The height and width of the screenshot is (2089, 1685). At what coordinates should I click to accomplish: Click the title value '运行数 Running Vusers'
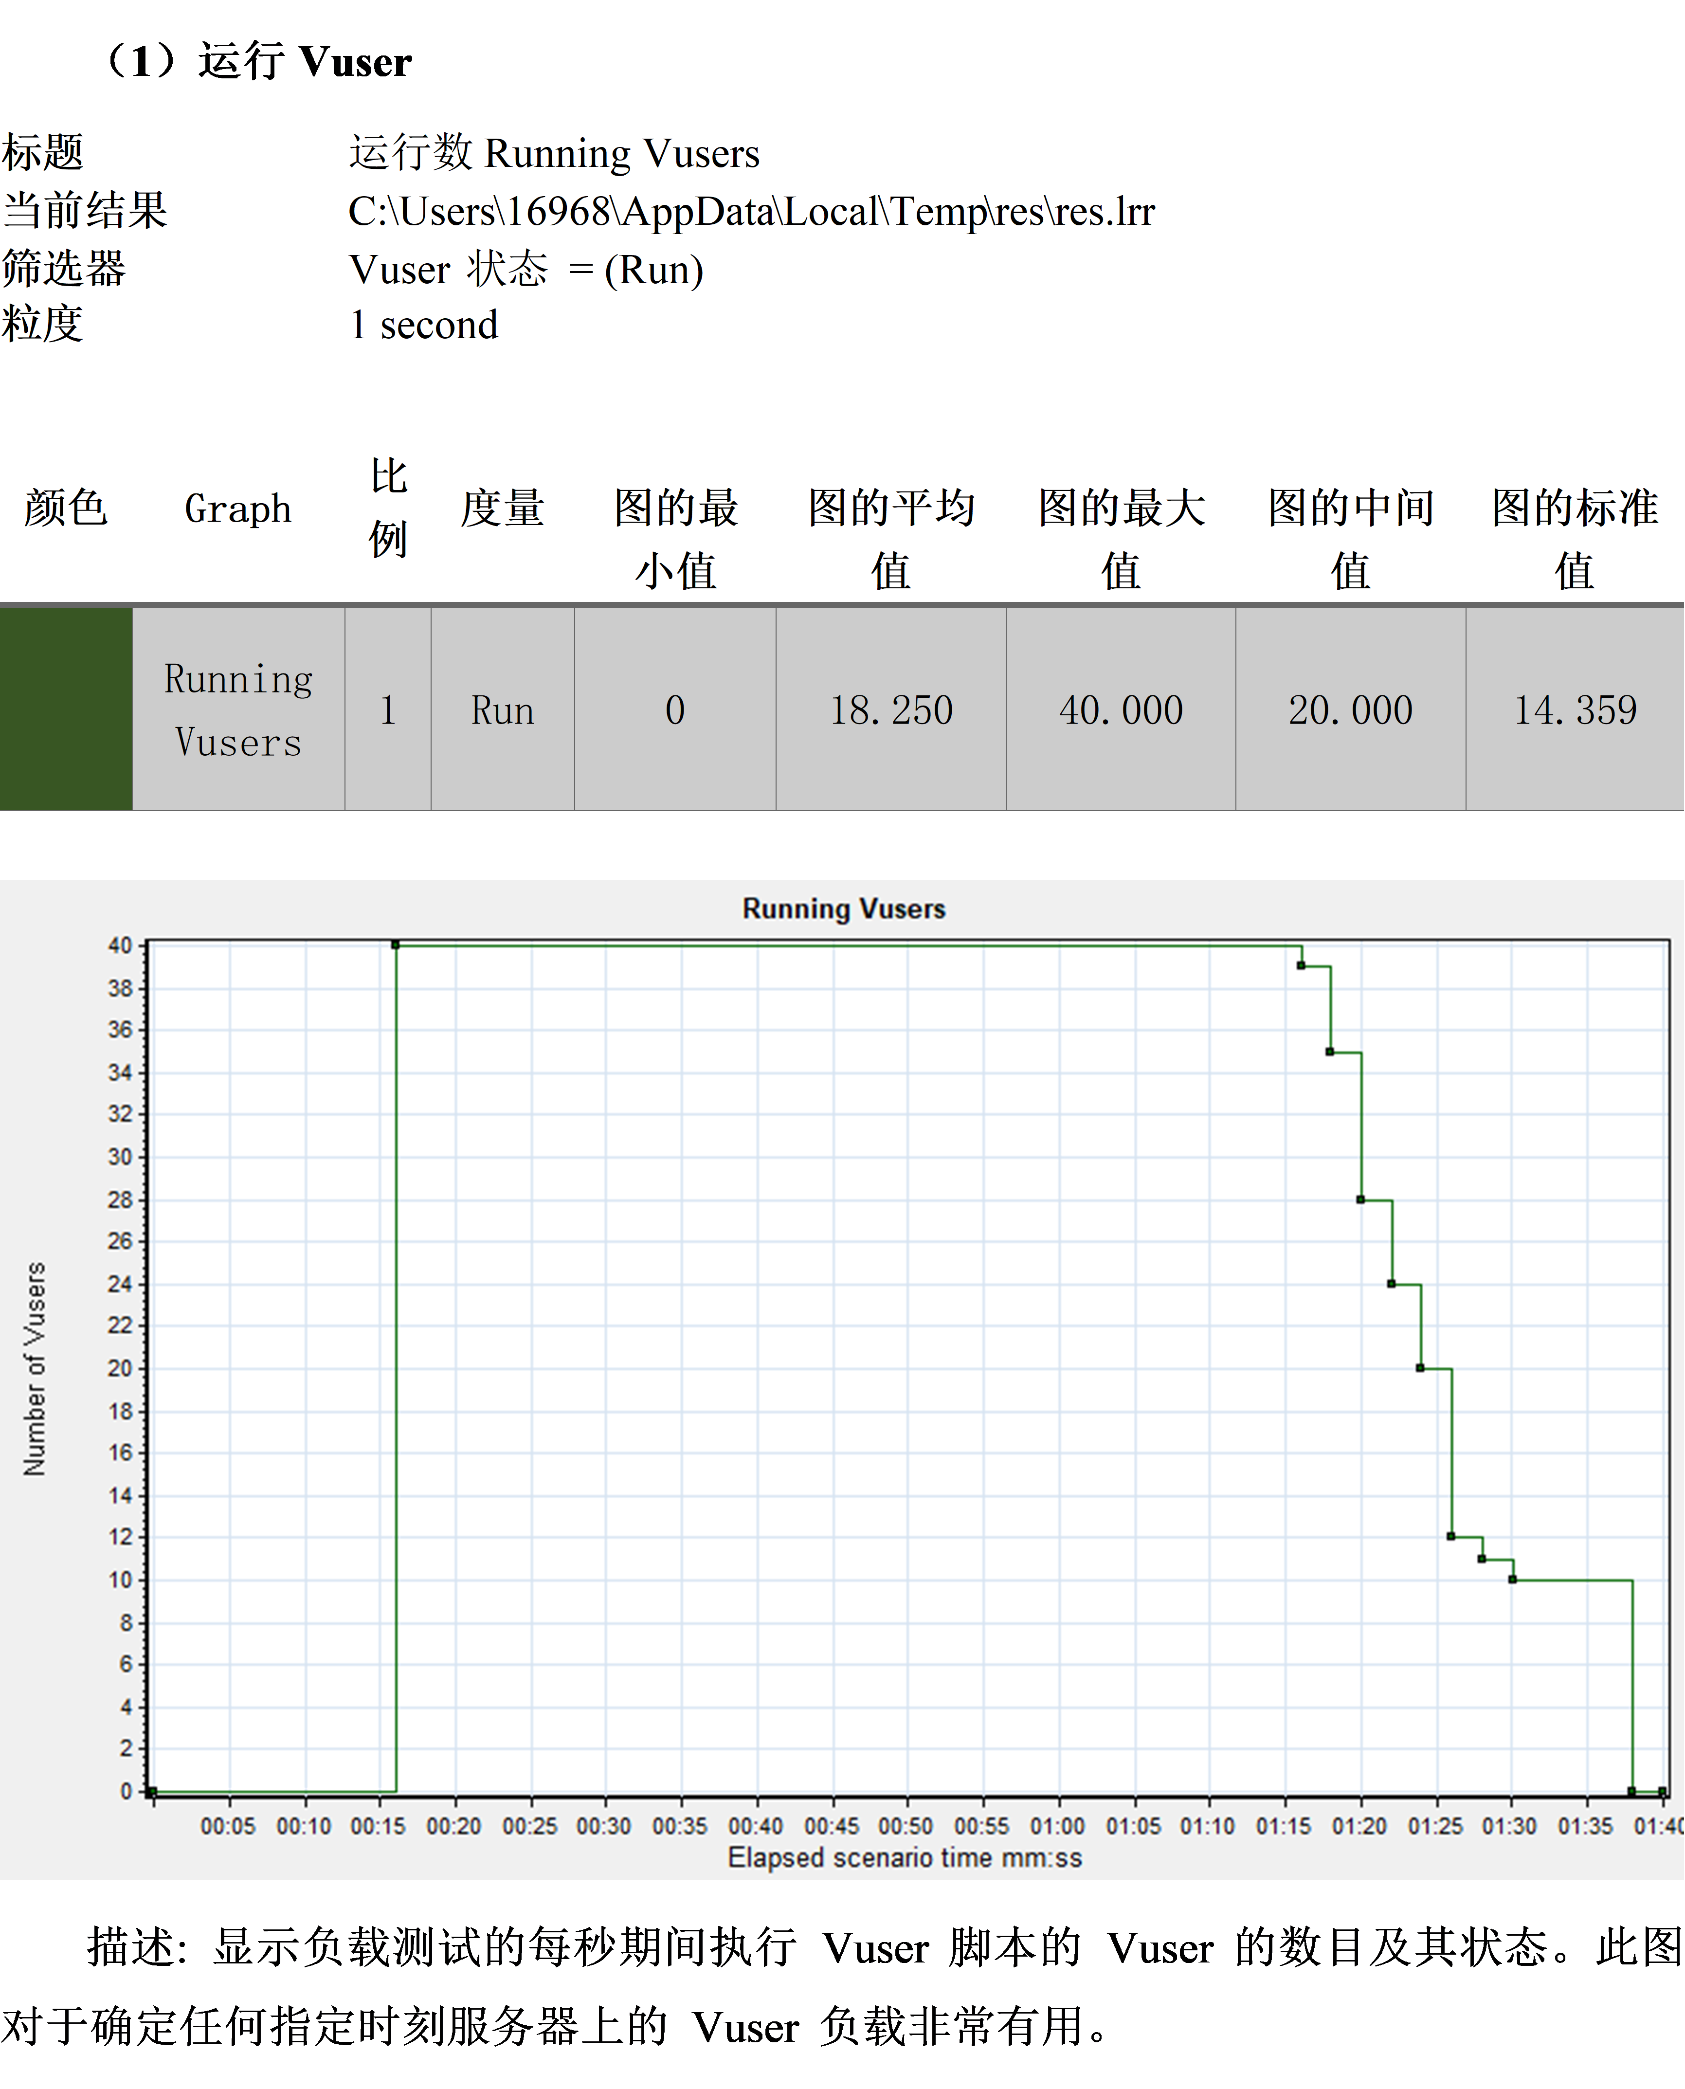(x=554, y=153)
